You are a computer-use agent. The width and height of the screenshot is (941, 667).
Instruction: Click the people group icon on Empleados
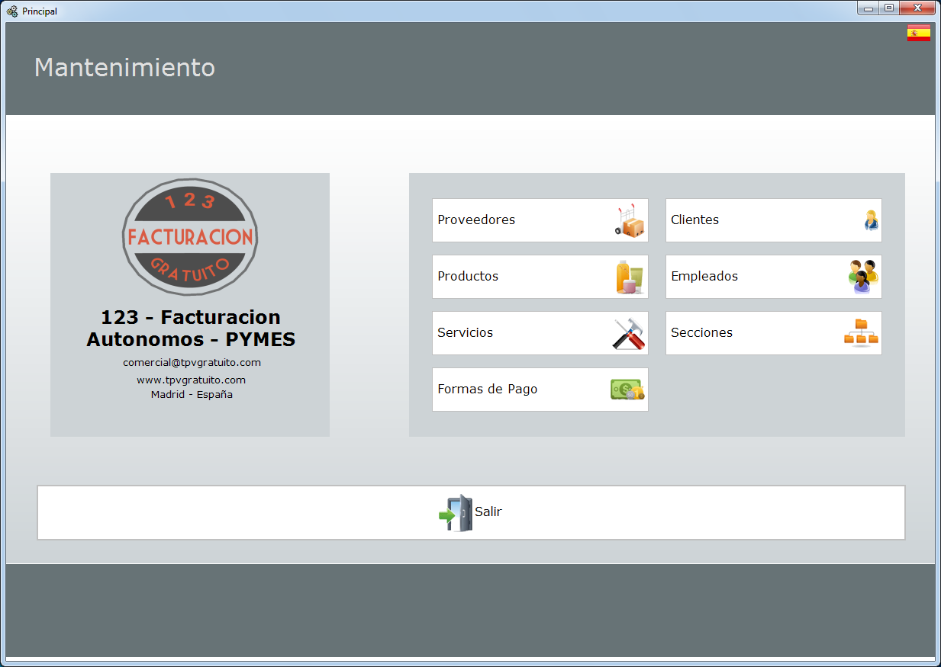(863, 277)
